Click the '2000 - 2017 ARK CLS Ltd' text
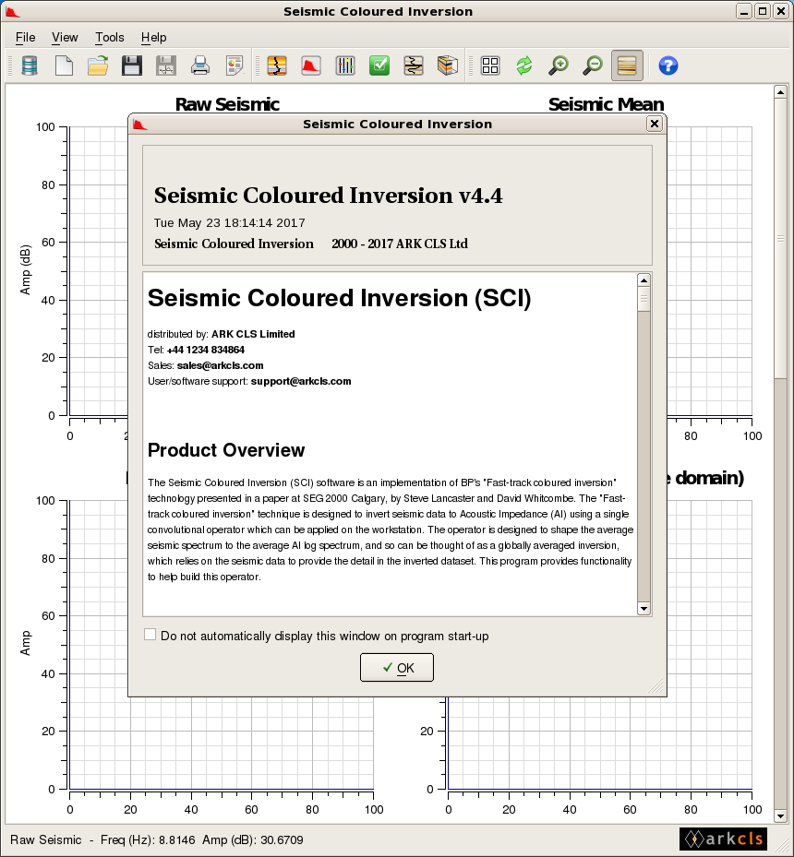Viewport: 794px width, 857px height. [400, 244]
